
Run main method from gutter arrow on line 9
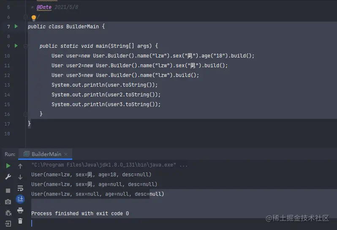(x=16, y=46)
